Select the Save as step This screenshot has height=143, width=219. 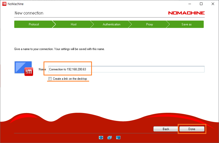[186, 24]
